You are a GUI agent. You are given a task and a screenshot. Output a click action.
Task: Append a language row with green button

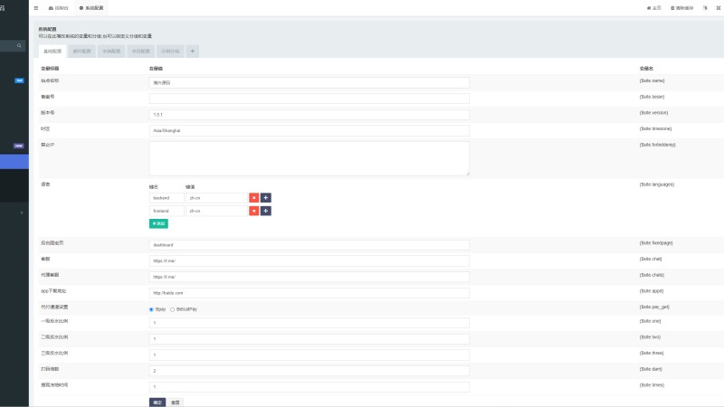click(158, 223)
